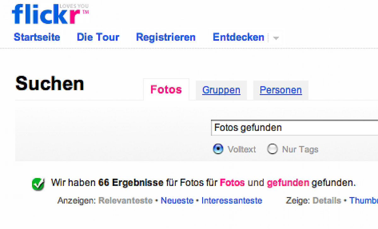Switch to the Gruppen tab

[x=221, y=90]
